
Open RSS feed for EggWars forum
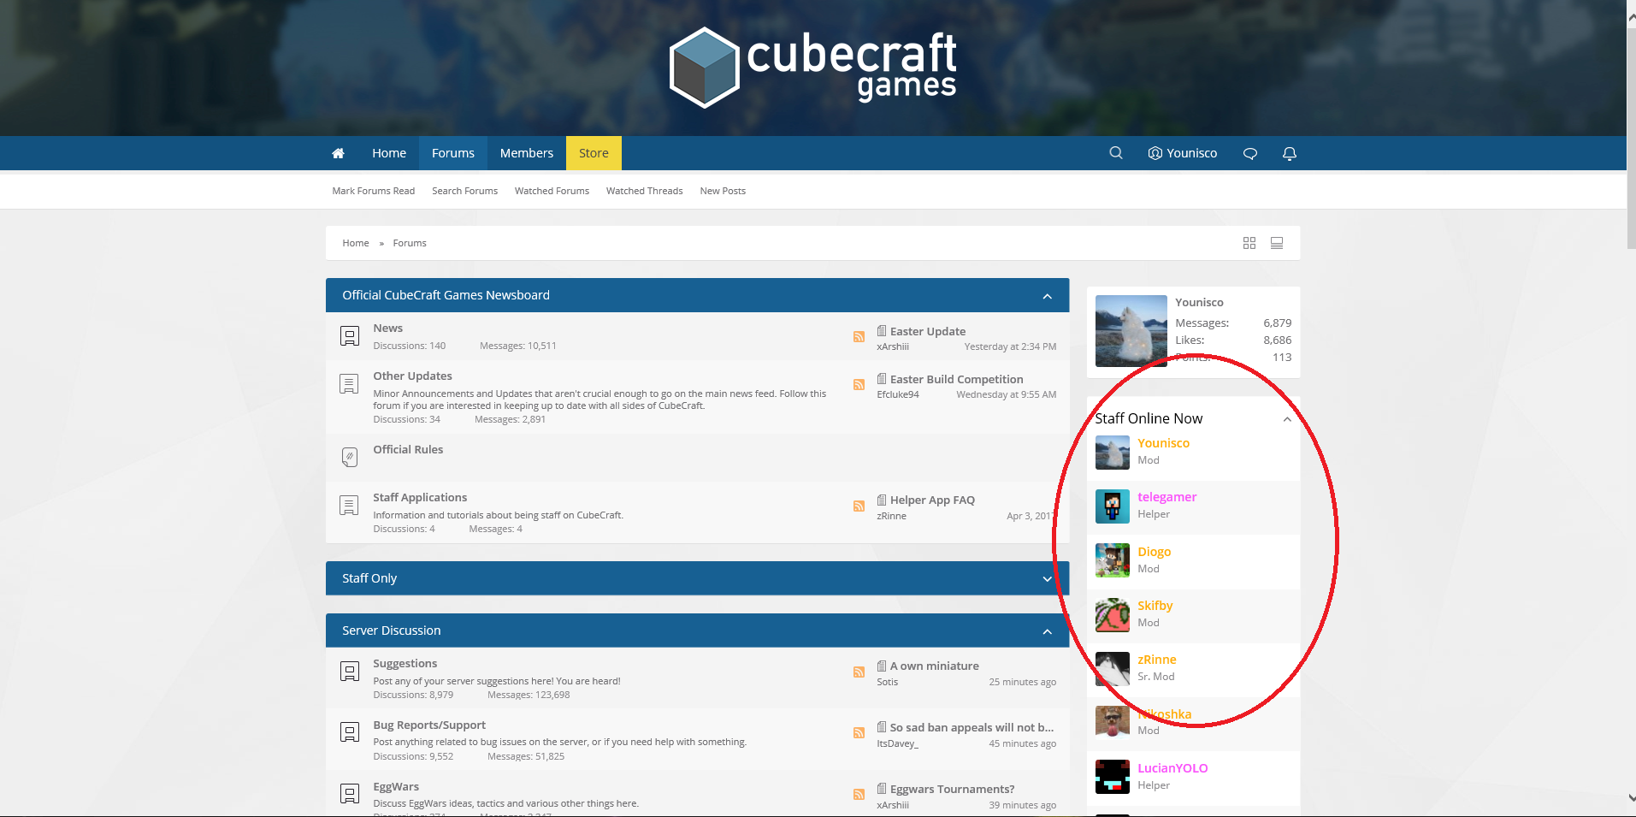pos(859,795)
